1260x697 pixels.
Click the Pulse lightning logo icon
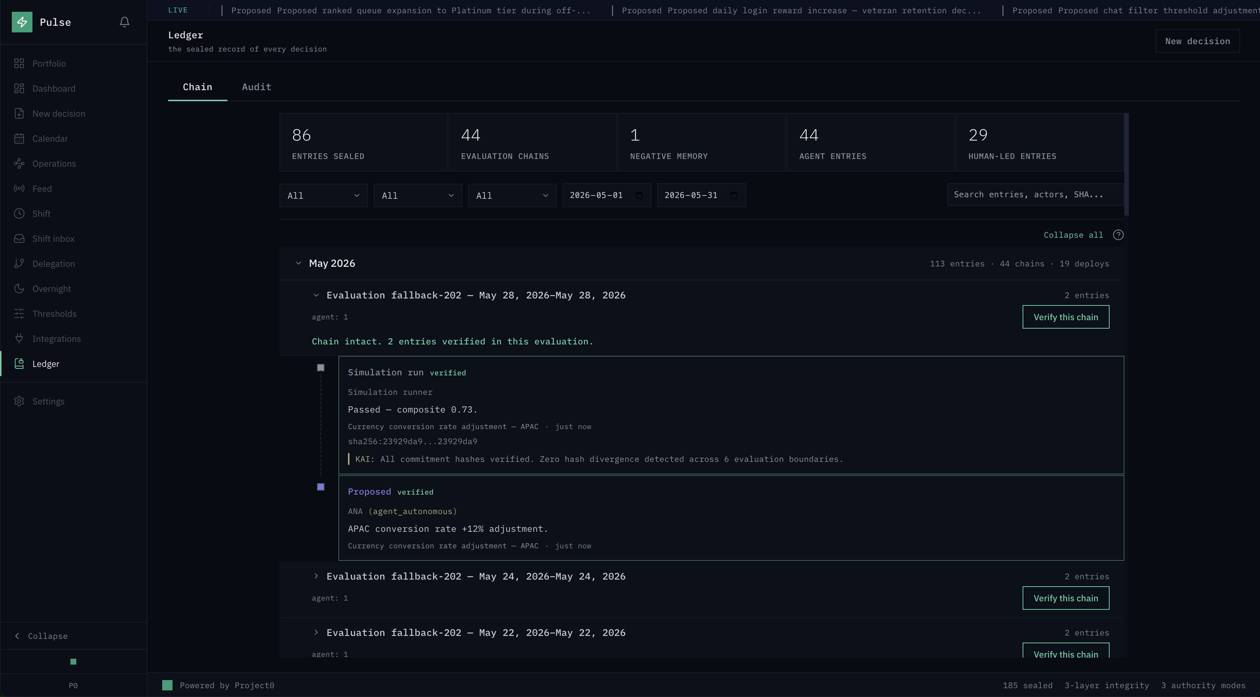click(x=22, y=22)
